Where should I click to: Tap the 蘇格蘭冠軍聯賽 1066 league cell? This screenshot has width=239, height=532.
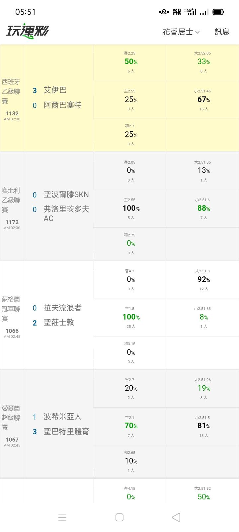pos(12,315)
